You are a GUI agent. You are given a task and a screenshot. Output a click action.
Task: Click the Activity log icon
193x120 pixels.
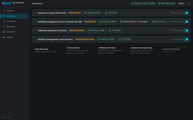pos(4,32)
